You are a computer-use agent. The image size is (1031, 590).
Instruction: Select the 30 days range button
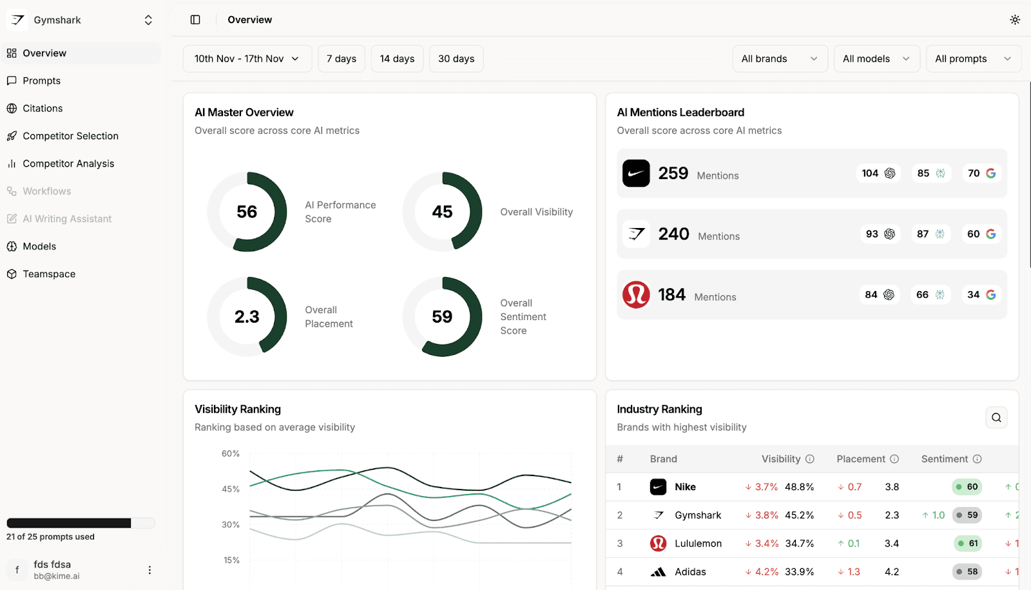(x=456, y=59)
